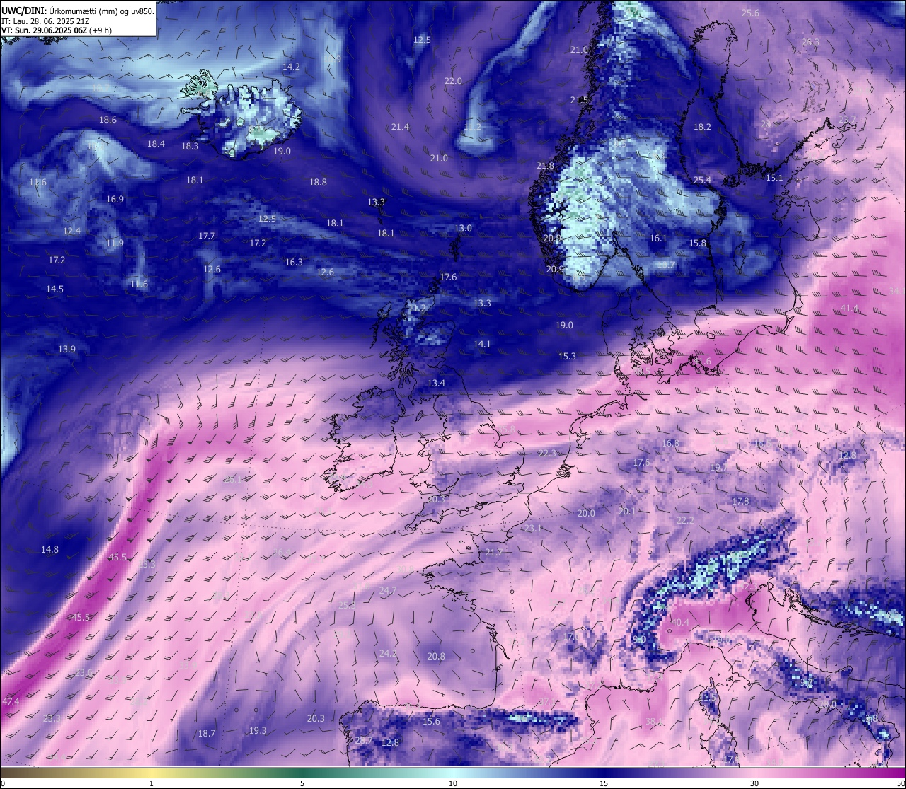Screen dimensions: 906x789
Task: Click the 16.9 value label
Action: [x=115, y=200]
